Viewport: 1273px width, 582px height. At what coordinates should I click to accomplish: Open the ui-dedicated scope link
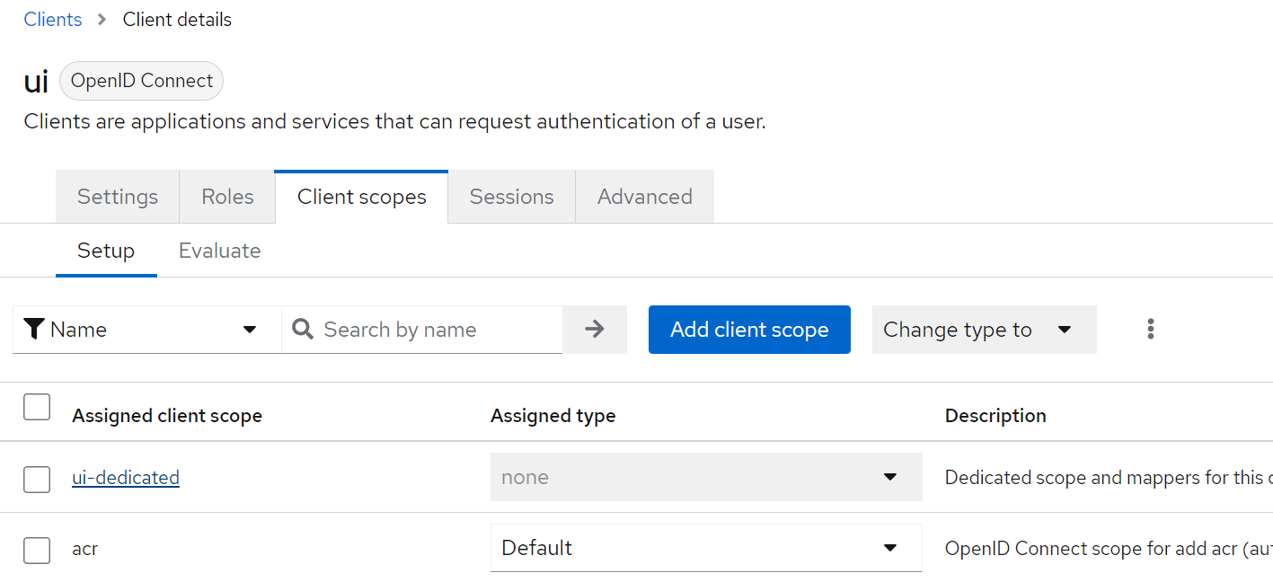(x=126, y=477)
